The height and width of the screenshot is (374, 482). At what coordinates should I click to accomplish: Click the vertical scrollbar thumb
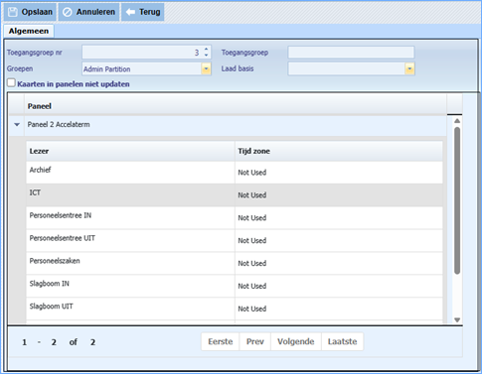pyautogui.click(x=457, y=200)
